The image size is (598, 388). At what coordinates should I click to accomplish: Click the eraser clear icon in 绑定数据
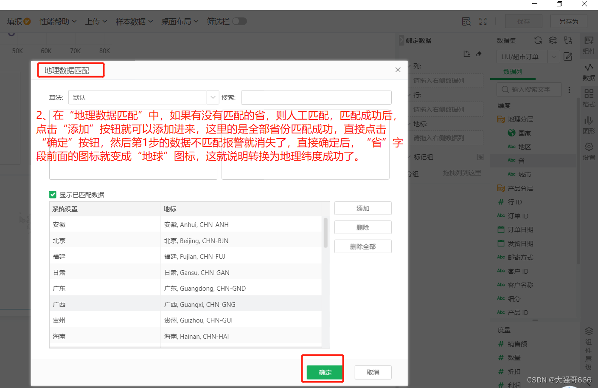pyautogui.click(x=479, y=54)
